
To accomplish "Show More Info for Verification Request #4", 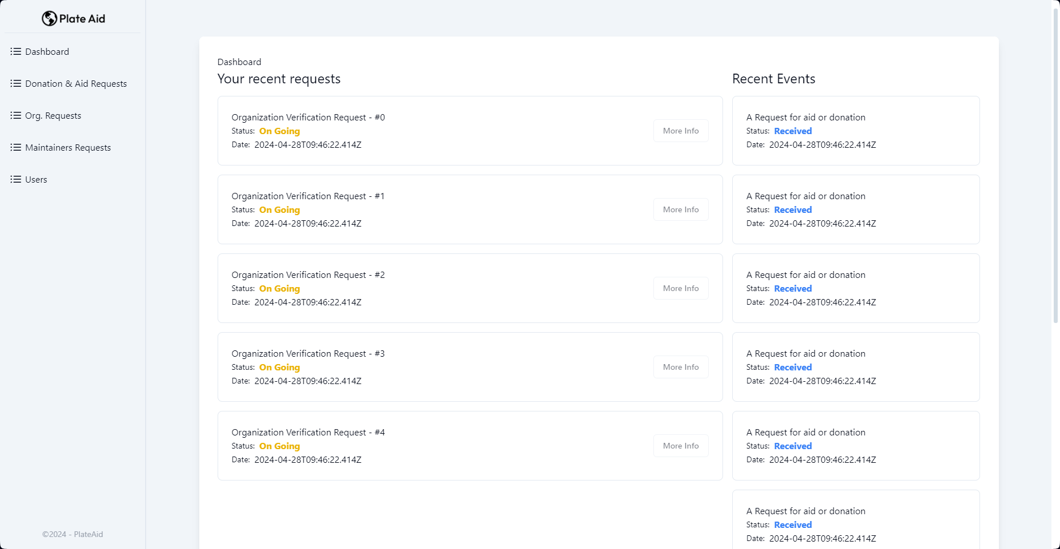I will click(x=681, y=446).
